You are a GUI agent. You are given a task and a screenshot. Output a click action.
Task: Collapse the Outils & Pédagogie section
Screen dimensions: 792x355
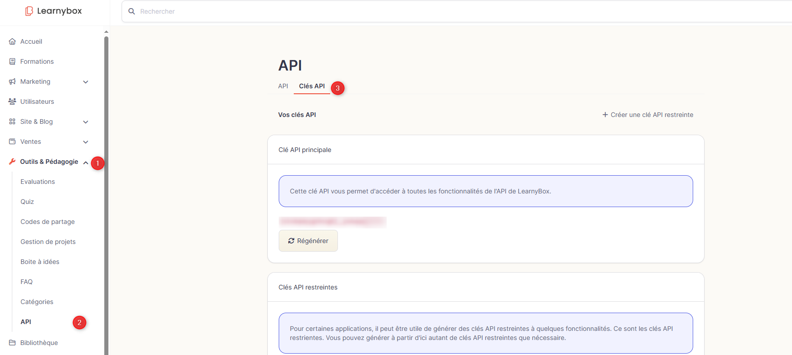tap(86, 162)
